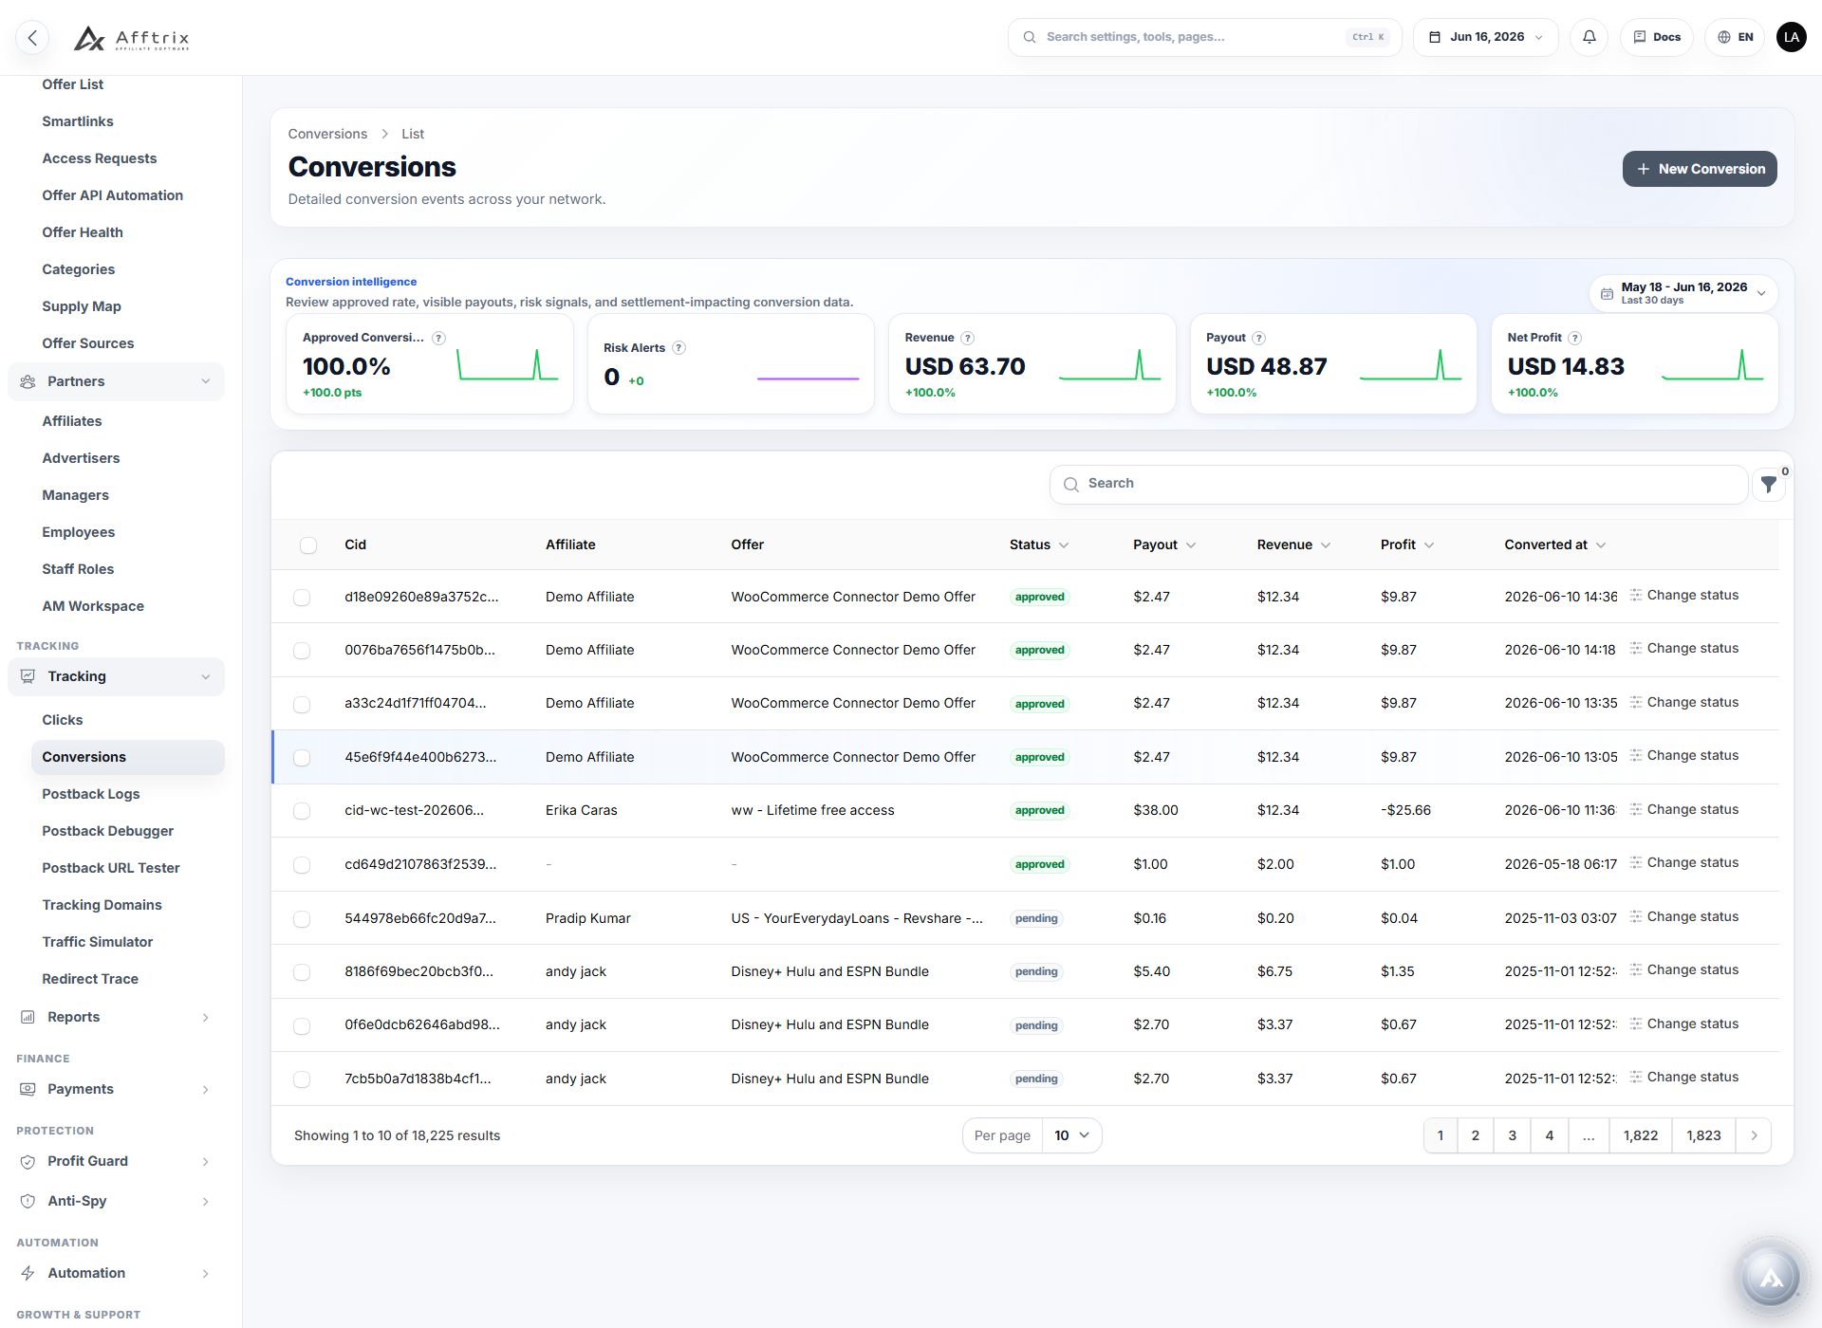Open Postback Logs in sidebar
The image size is (1822, 1328).
(x=91, y=794)
